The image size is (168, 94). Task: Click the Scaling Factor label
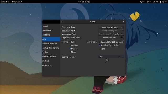pos(68,57)
